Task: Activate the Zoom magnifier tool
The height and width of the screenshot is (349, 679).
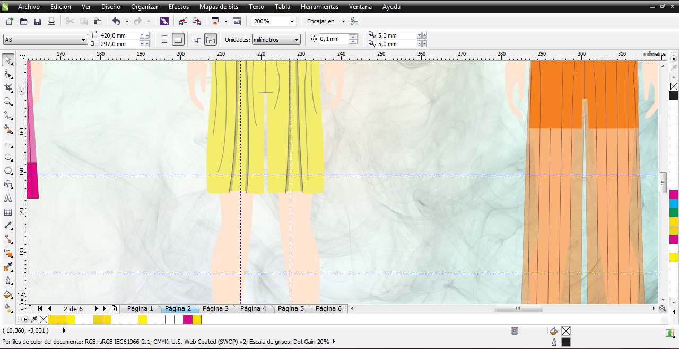Action: point(8,101)
